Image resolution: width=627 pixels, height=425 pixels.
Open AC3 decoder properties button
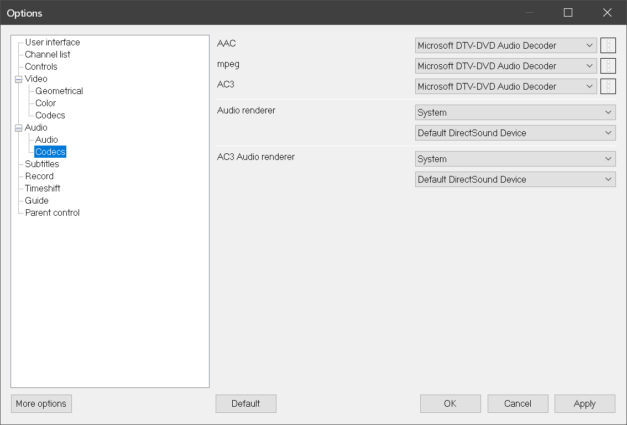click(x=608, y=86)
